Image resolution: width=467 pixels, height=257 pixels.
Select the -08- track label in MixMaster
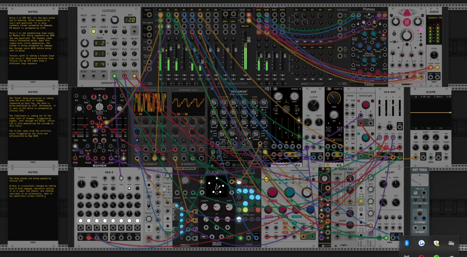(x=216, y=10)
